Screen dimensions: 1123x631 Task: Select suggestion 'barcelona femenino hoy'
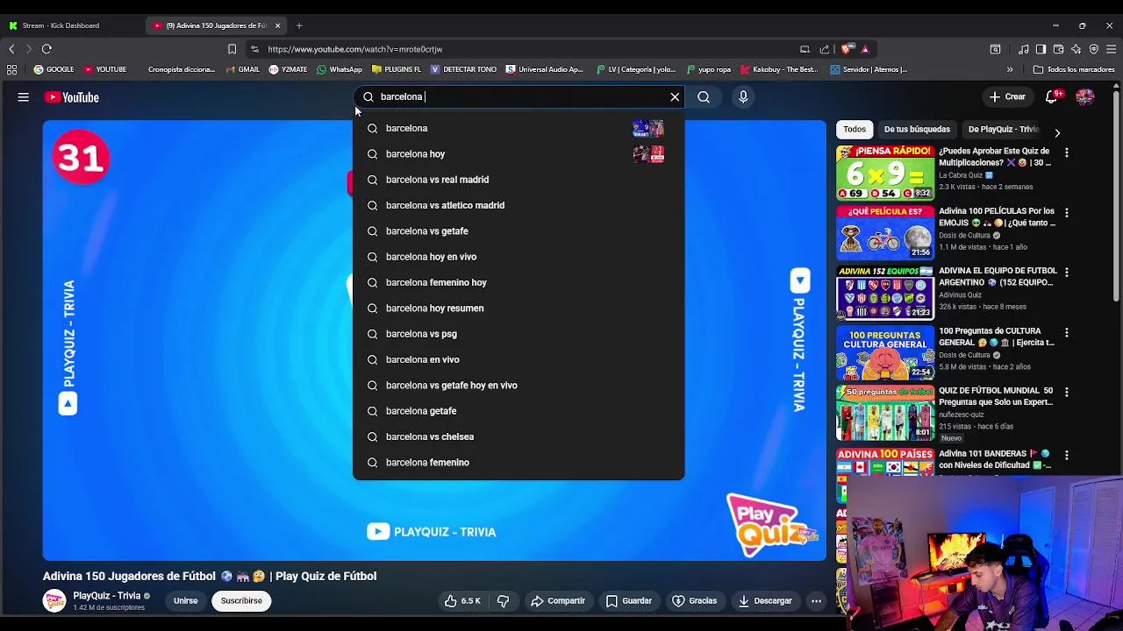coord(519,282)
